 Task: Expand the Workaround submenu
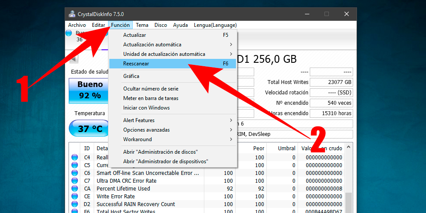tap(173, 139)
